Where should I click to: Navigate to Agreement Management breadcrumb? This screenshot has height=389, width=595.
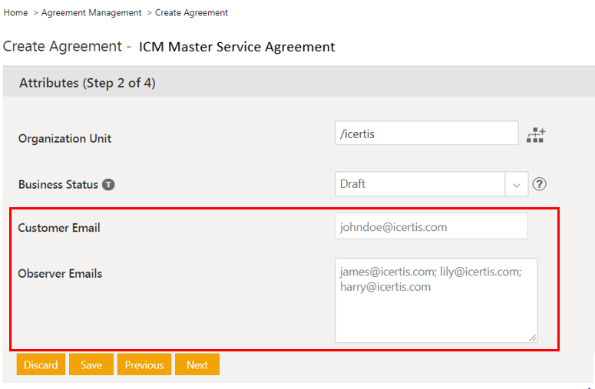(91, 13)
